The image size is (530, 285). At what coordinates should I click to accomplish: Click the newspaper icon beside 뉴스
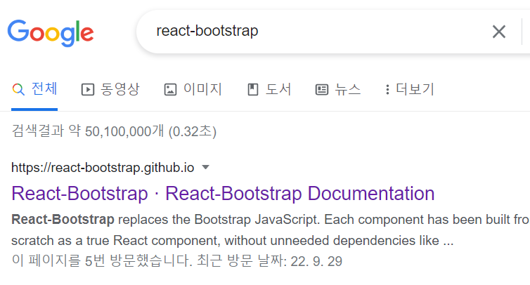pos(322,89)
